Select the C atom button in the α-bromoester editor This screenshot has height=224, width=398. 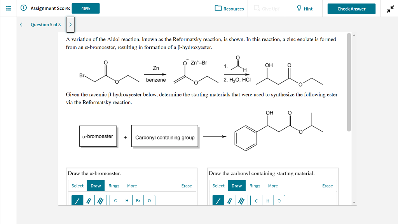coord(115,200)
